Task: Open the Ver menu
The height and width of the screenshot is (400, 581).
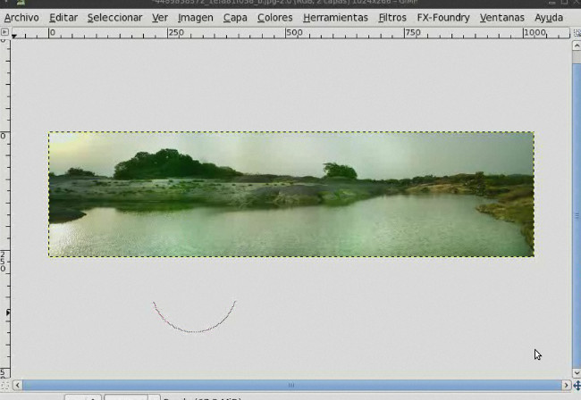Action: [x=159, y=17]
